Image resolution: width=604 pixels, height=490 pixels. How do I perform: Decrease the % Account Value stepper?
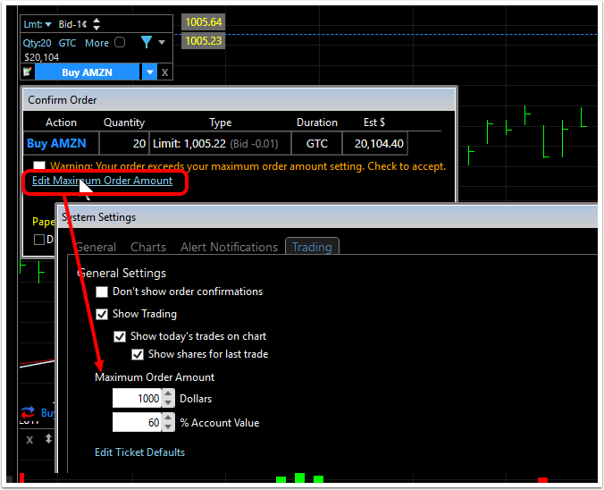pos(168,427)
